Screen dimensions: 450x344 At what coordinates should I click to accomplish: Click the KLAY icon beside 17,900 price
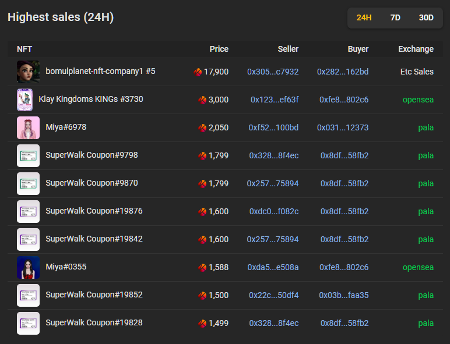[198, 72]
